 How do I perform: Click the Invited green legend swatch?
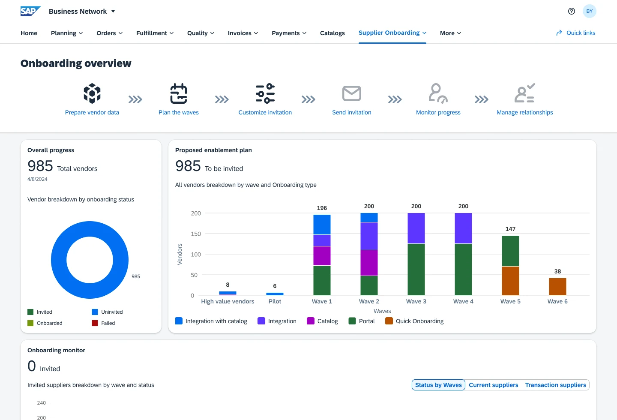(x=30, y=312)
